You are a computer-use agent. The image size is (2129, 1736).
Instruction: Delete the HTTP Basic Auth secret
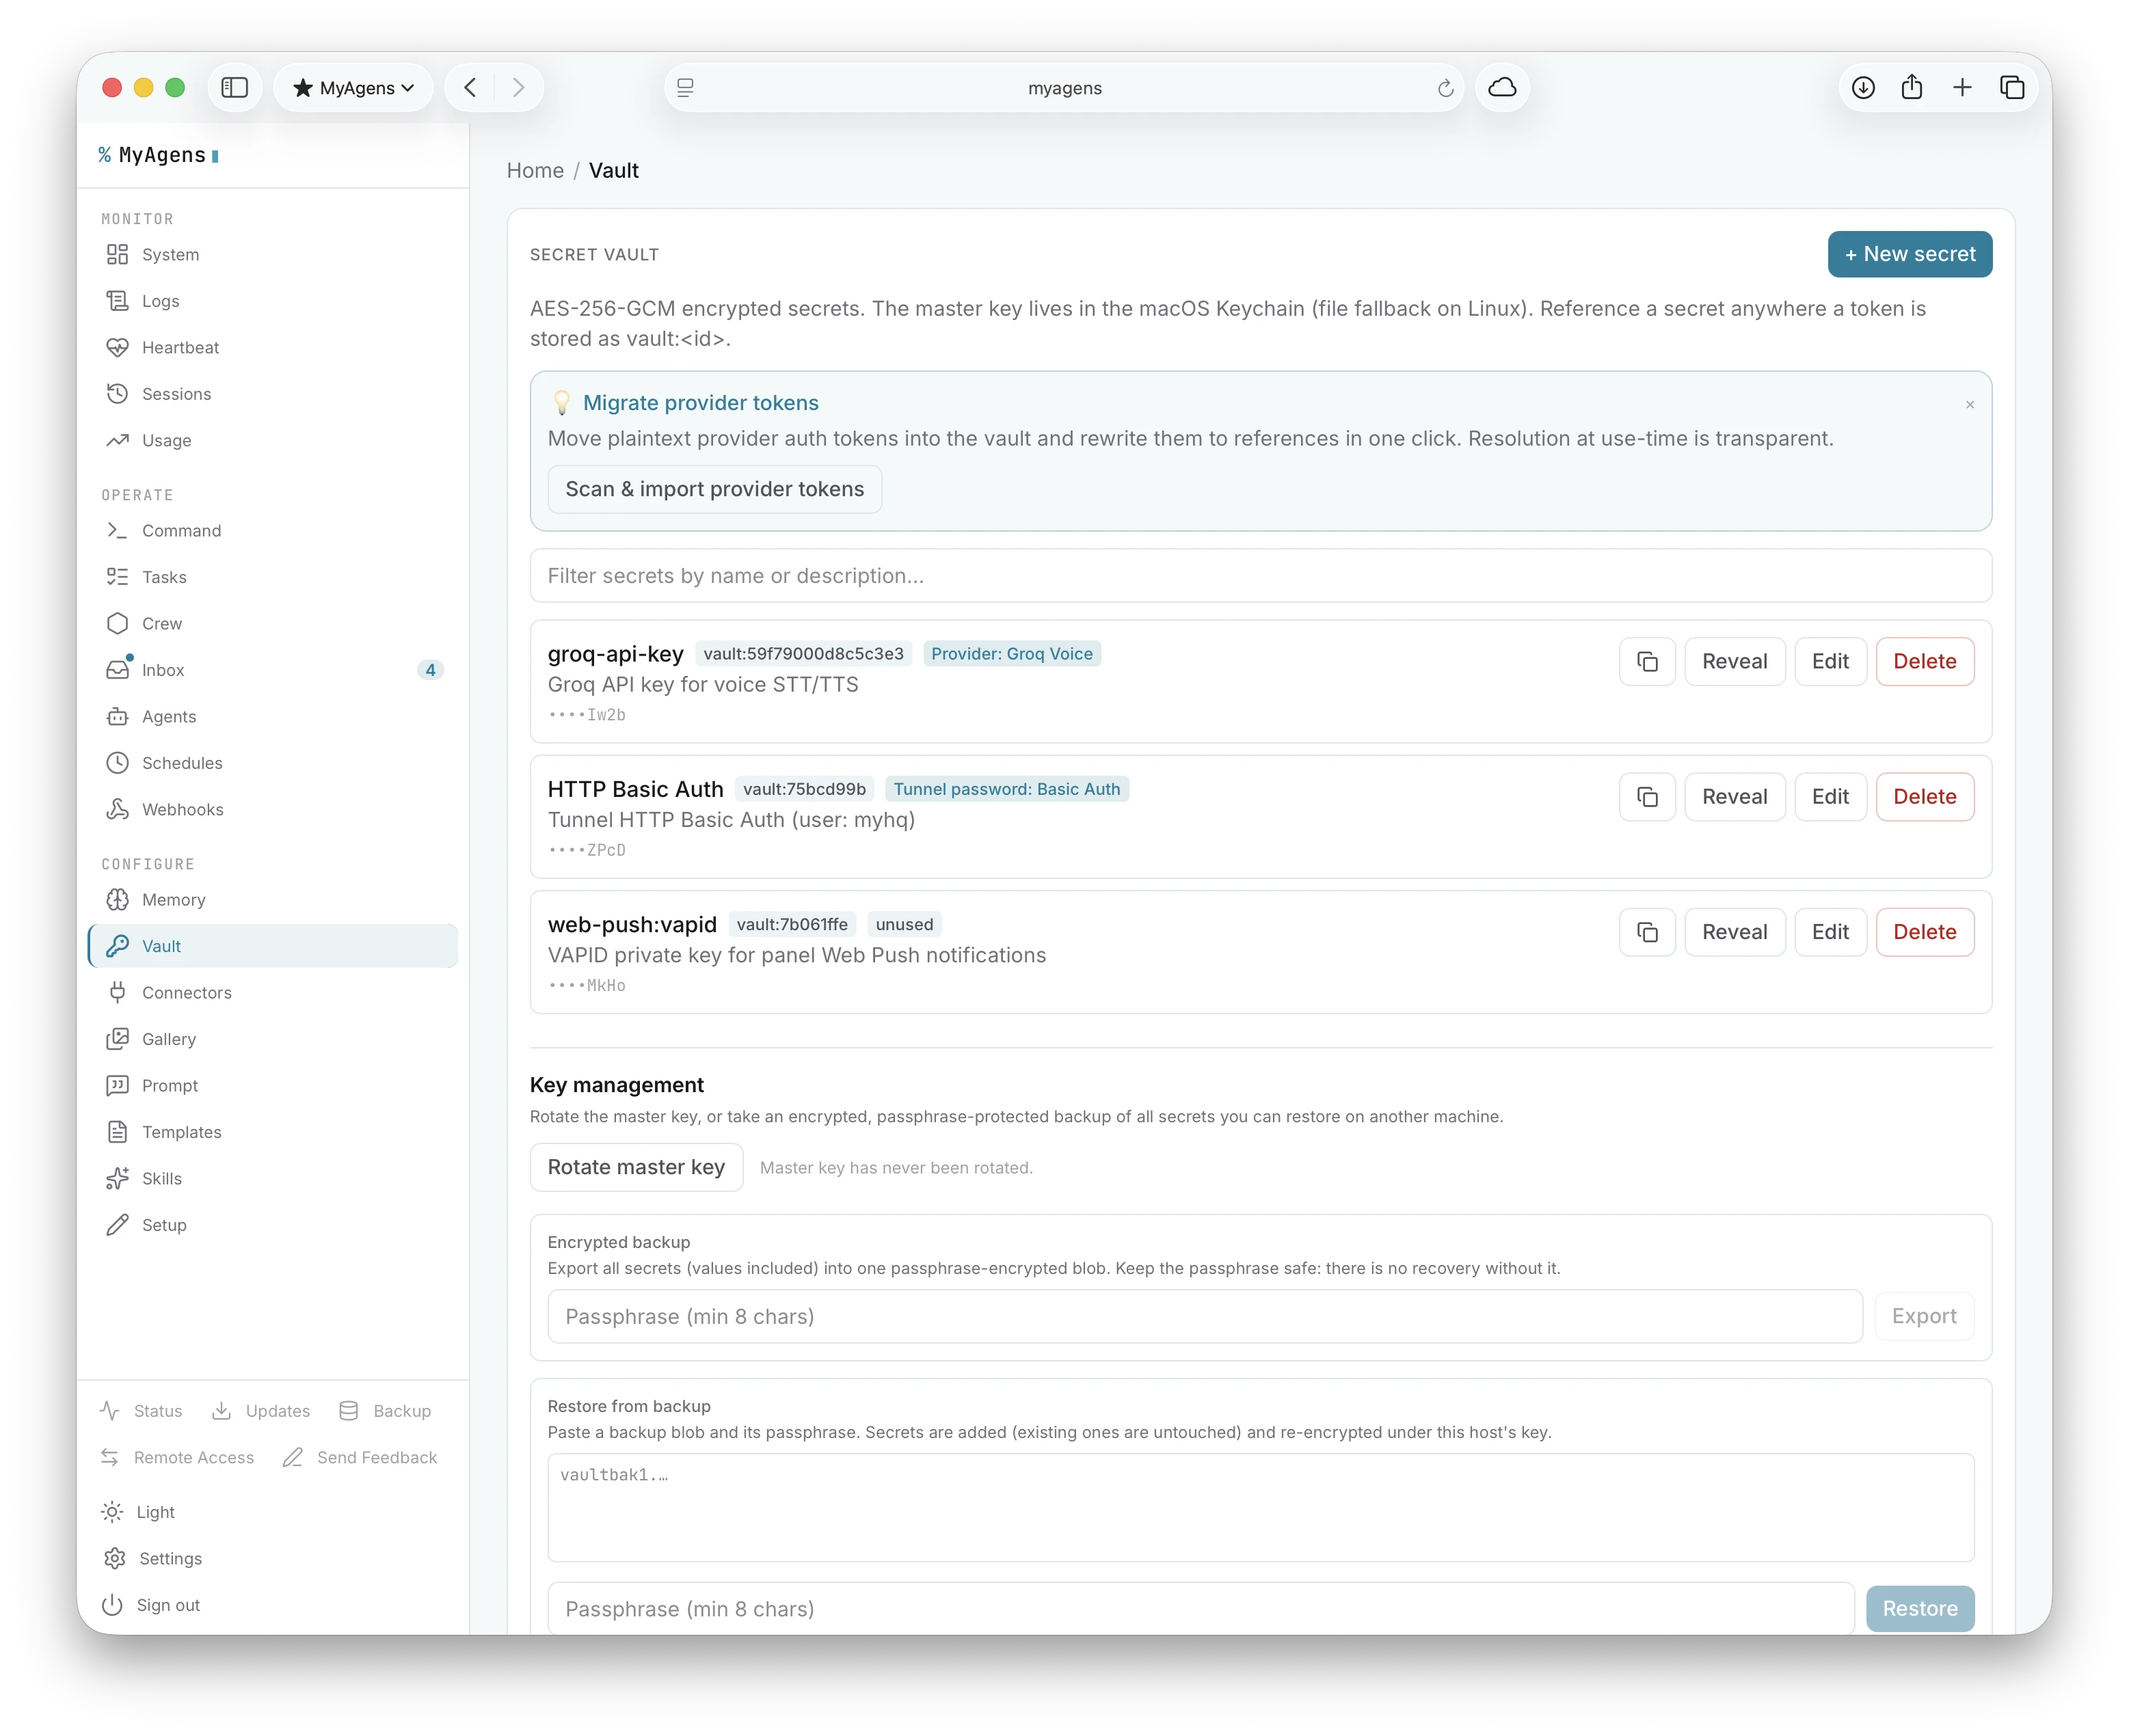[1924, 797]
